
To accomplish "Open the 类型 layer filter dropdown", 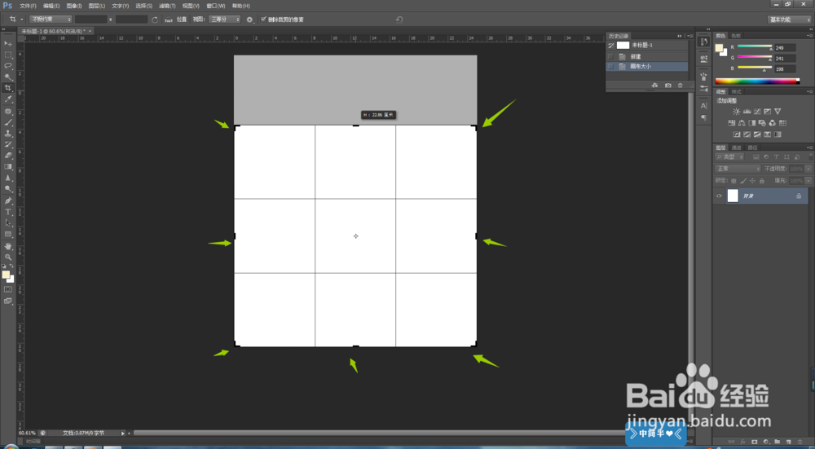I will (729, 157).
